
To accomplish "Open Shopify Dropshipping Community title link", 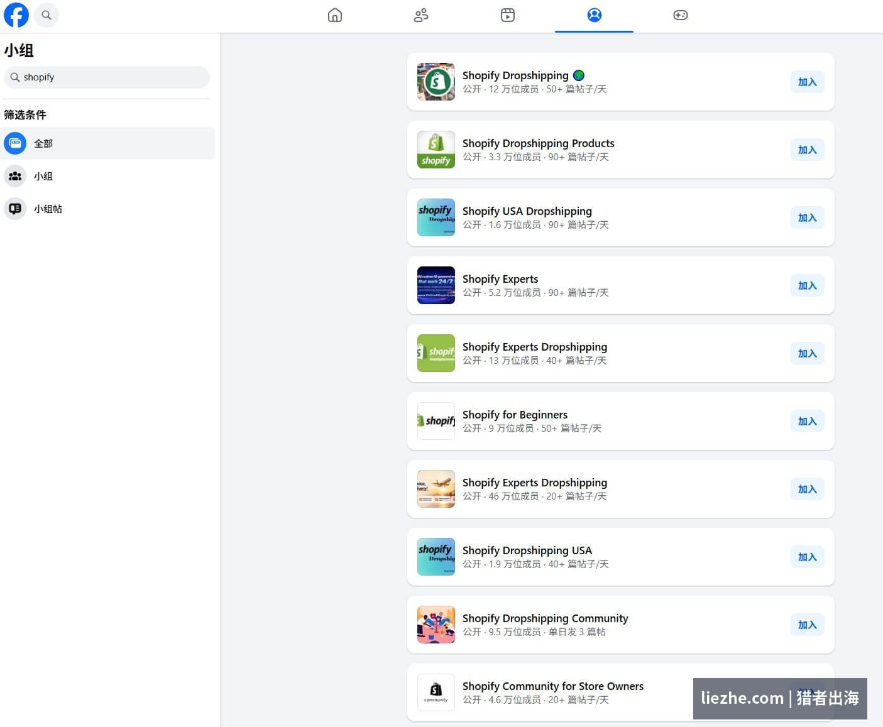I will coord(546,618).
